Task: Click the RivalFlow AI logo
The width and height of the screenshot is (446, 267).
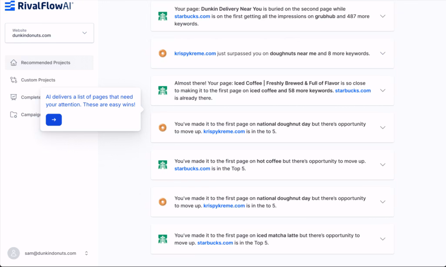Action: [x=39, y=6]
